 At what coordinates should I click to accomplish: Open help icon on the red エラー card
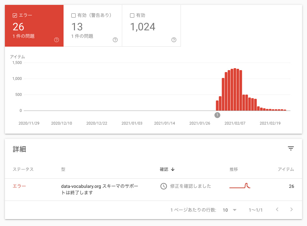[57, 40]
